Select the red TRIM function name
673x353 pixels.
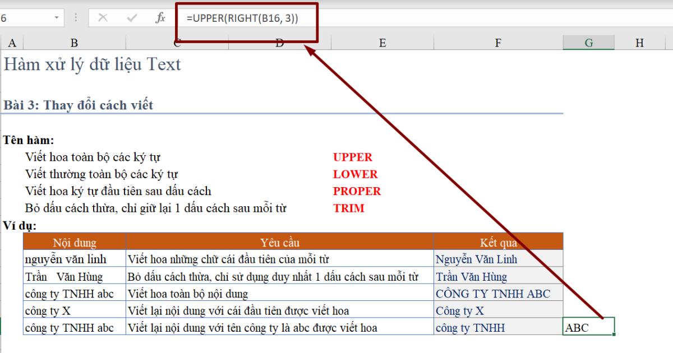point(348,208)
